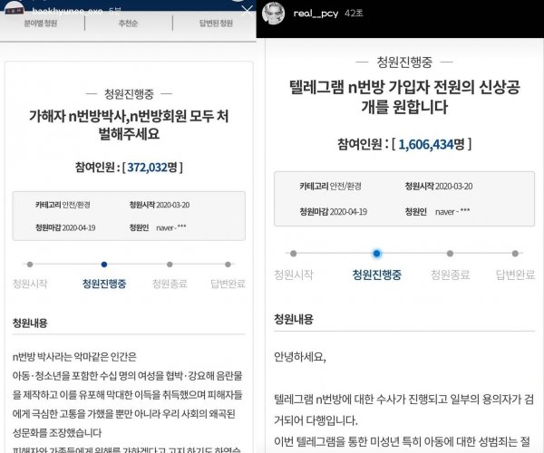Screen dimensions: 544x453
Task: Switch to the 추천순 tab
Action: 128,24
